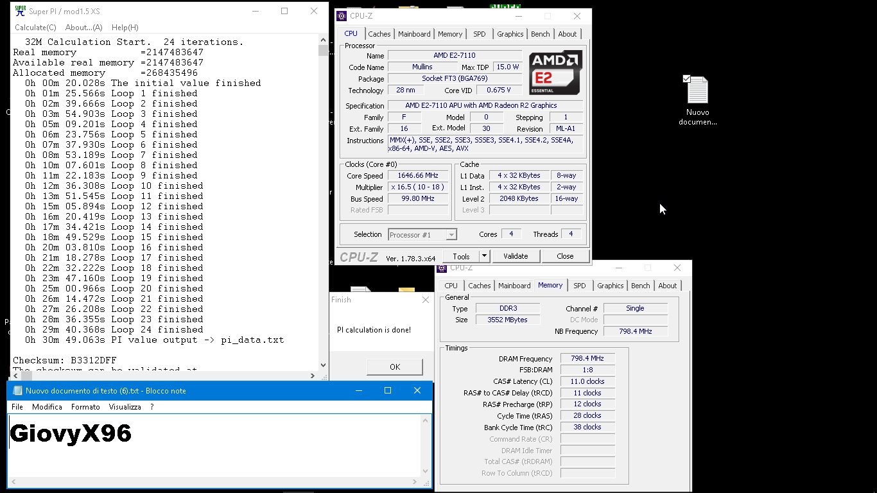Open the Modifica menu in Blocco note
The width and height of the screenshot is (877, 493).
pos(47,407)
